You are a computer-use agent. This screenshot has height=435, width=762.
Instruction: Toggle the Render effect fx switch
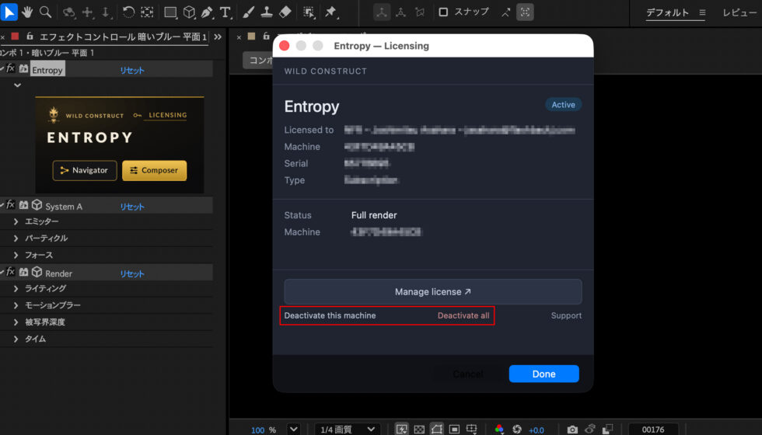10,271
